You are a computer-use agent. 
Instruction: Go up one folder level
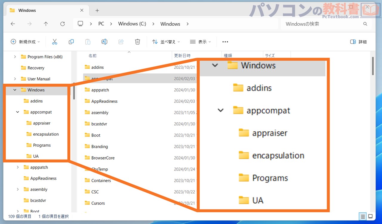[x=46, y=24]
